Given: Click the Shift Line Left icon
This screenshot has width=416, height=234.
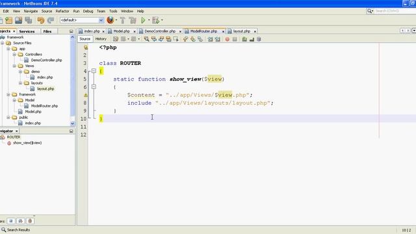Looking at the screenshot, I should click(x=210, y=39).
